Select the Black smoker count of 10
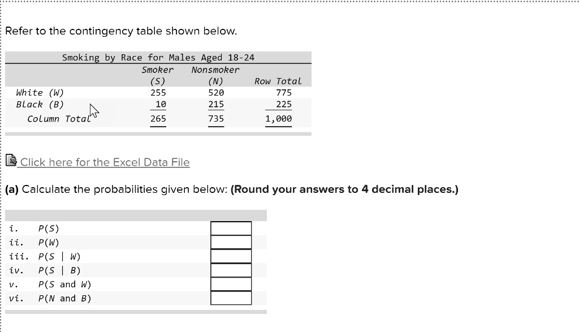The width and height of the screenshot is (579, 332). [159, 104]
